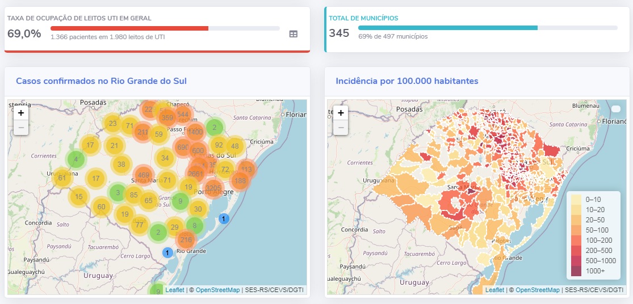Select the 3205 cluster near Porto Alegre
Viewport: 633px width, 304px height.
(213, 188)
